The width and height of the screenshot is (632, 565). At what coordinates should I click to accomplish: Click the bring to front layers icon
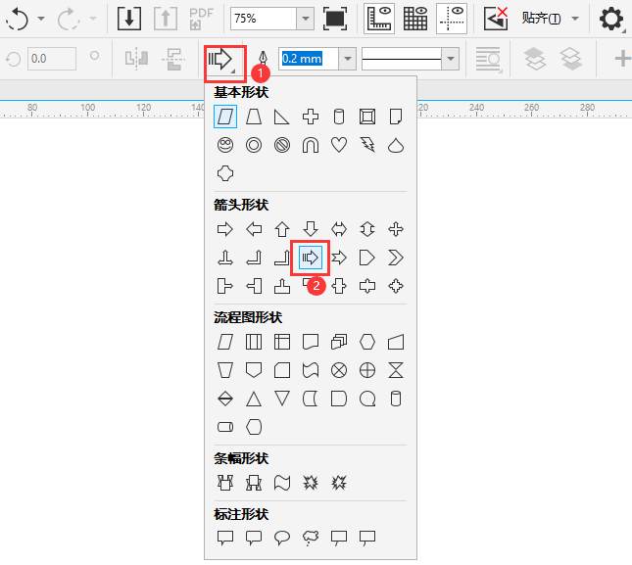coord(535,59)
